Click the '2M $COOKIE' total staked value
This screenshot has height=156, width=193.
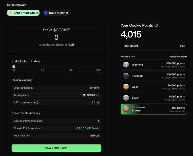pyautogui.click(x=91, y=95)
